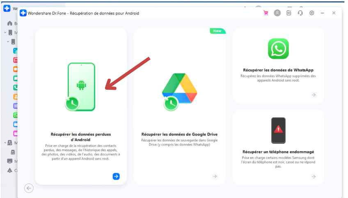
Task: Click the green WhatsApp icon in the sidebar
Action: 15,115
